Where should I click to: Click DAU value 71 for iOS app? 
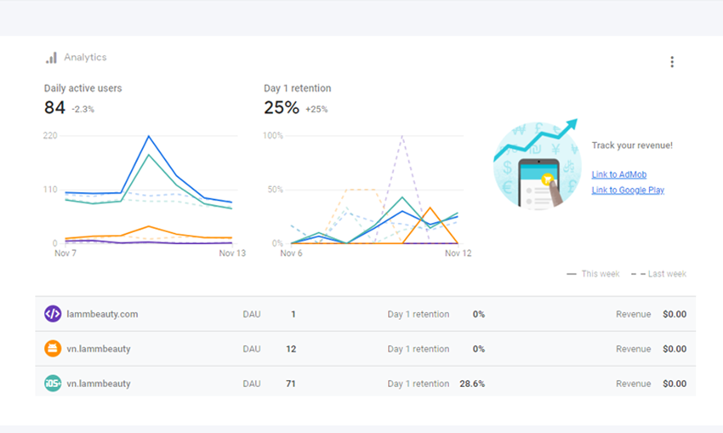(x=291, y=384)
